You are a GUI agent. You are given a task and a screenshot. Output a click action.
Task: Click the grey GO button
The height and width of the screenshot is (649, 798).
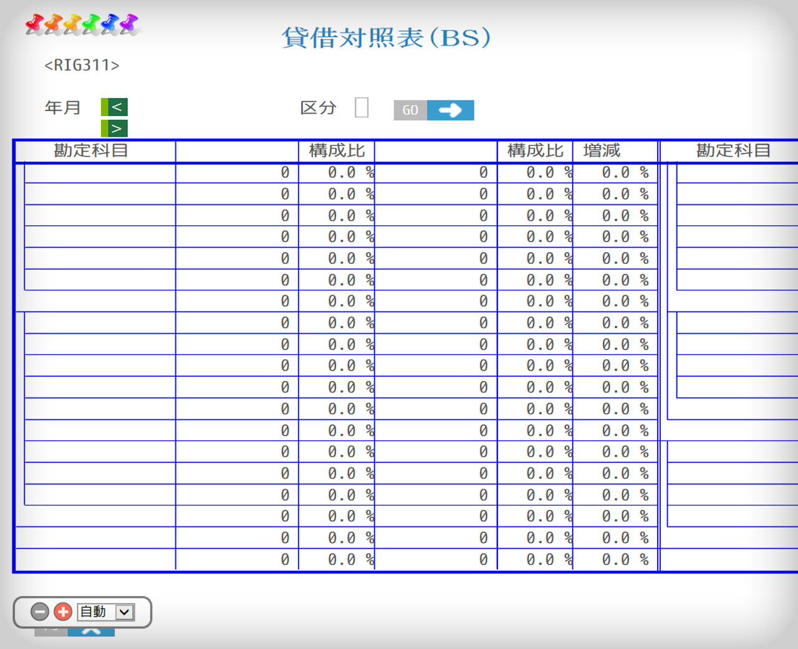[410, 110]
